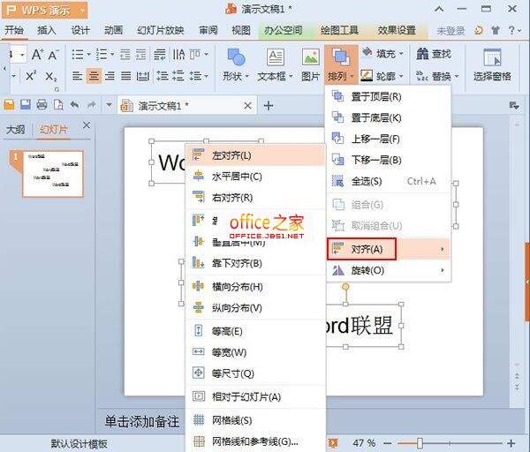Open Find (查找) binoculars tool

[x=434, y=53]
